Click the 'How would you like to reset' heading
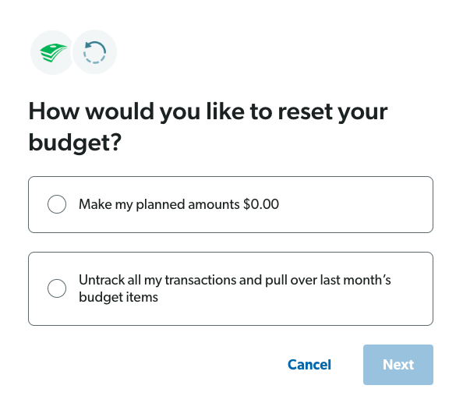Viewport: 463px width, 410px height. [208, 126]
